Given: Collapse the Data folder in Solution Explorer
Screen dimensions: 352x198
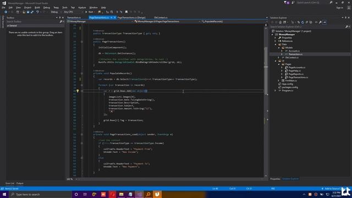Looking at the screenshot, I should (276, 45).
